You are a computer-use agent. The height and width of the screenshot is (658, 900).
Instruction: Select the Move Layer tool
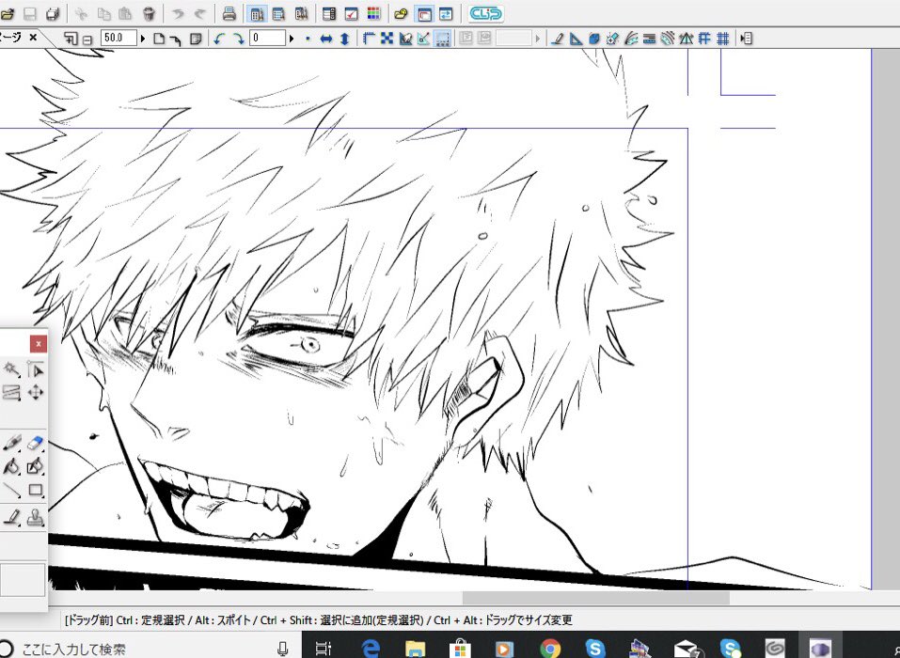point(36,392)
